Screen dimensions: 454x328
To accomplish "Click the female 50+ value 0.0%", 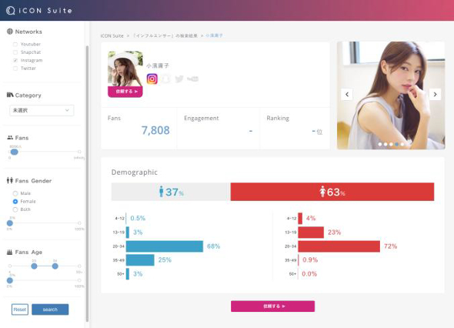I will [309, 274].
